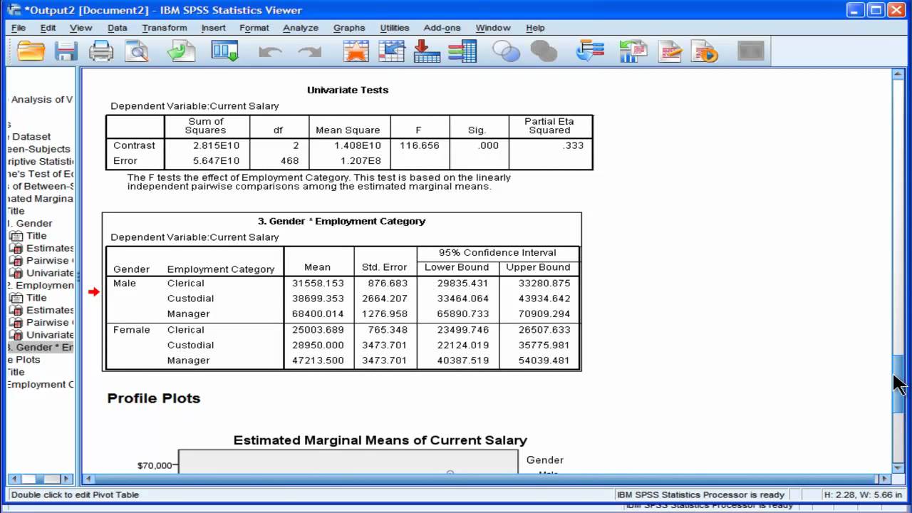Click the Go to Variable icon
This screenshot has height=513, width=912.
point(426,52)
